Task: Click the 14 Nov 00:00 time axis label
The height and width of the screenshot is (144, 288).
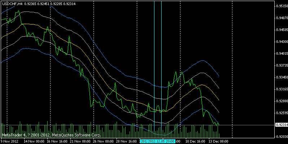Action: click(34, 141)
